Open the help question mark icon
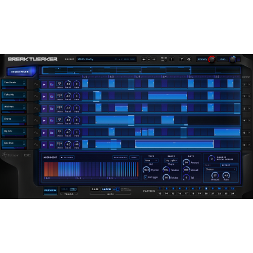Viewport: 253px width, 253px height. [182, 60]
